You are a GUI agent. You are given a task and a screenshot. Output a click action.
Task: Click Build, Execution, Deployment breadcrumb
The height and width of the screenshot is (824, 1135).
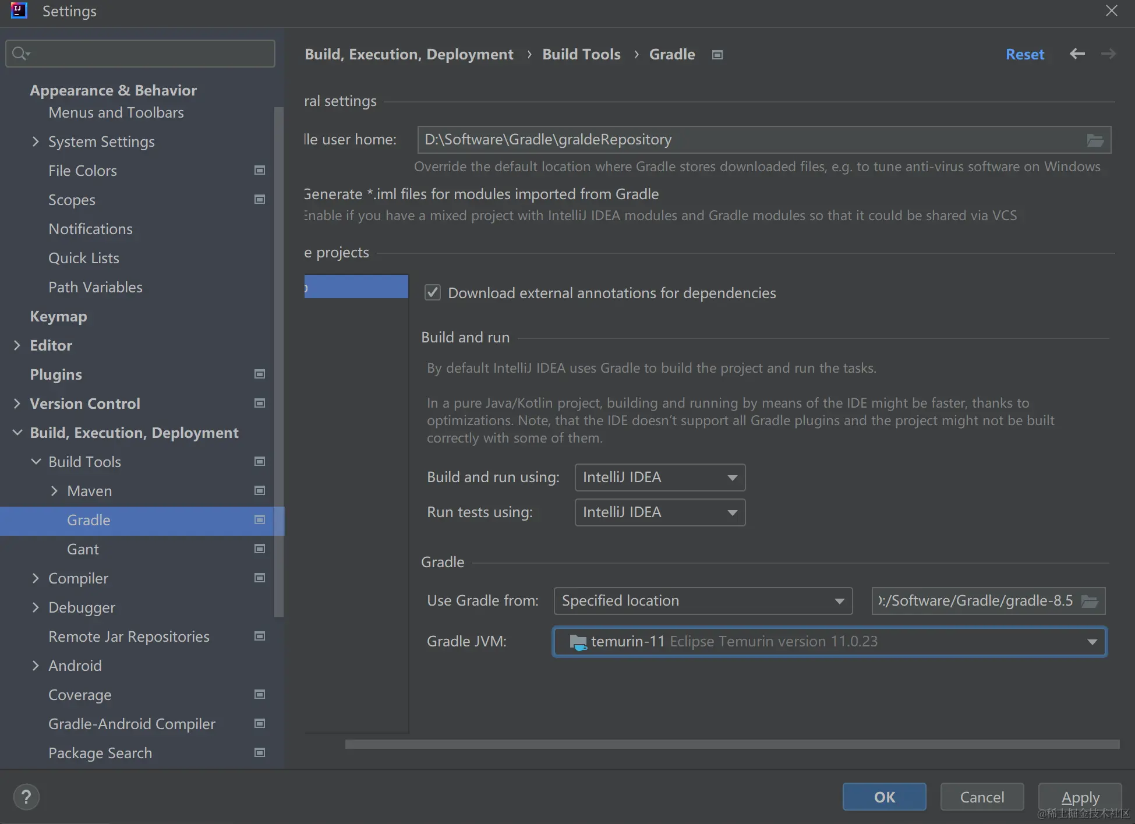click(409, 54)
